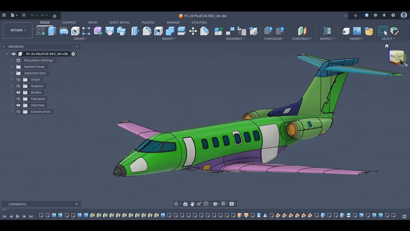This screenshot has height=231, width=410.
Task: Open the CREATE dropdown menu
Action: click(x=80, y=38)
